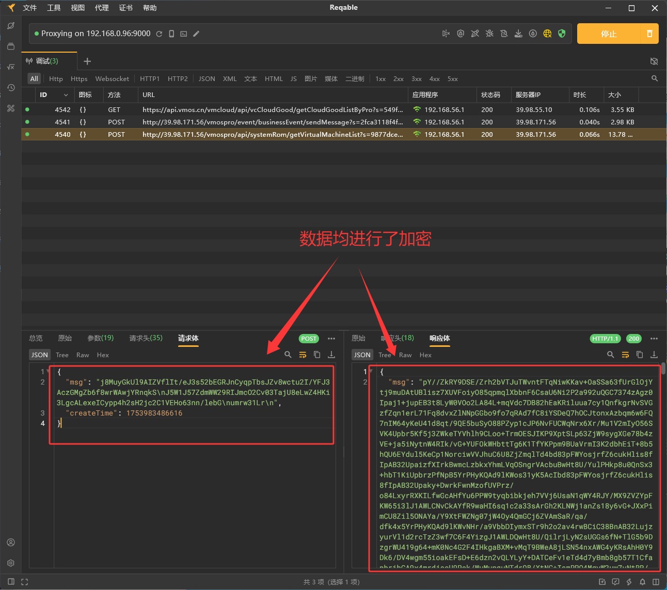Click the orange 停止 button
This screenshot has height=590, width=667.
tap(609, 34)
